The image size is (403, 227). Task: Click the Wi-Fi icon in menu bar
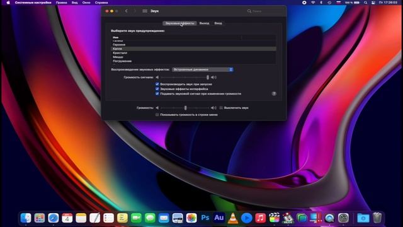[x=313, y=3]
